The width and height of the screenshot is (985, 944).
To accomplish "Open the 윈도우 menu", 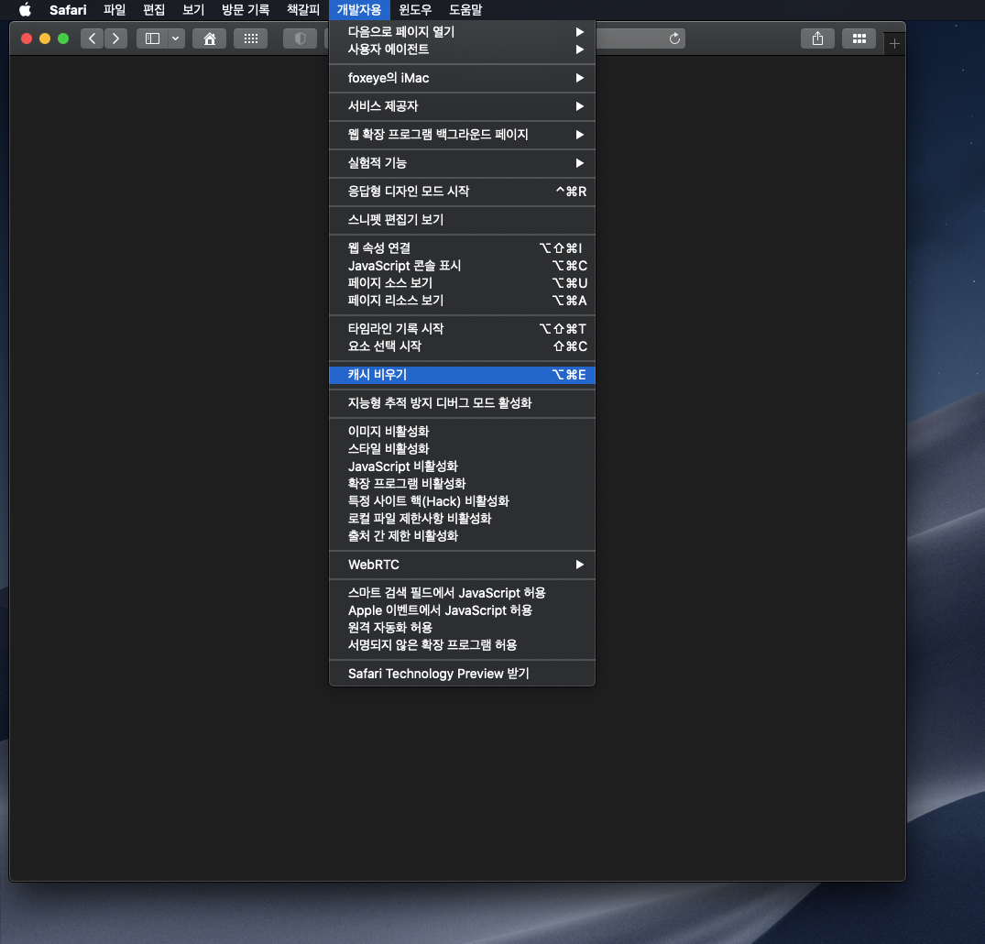I will [415, 9].
